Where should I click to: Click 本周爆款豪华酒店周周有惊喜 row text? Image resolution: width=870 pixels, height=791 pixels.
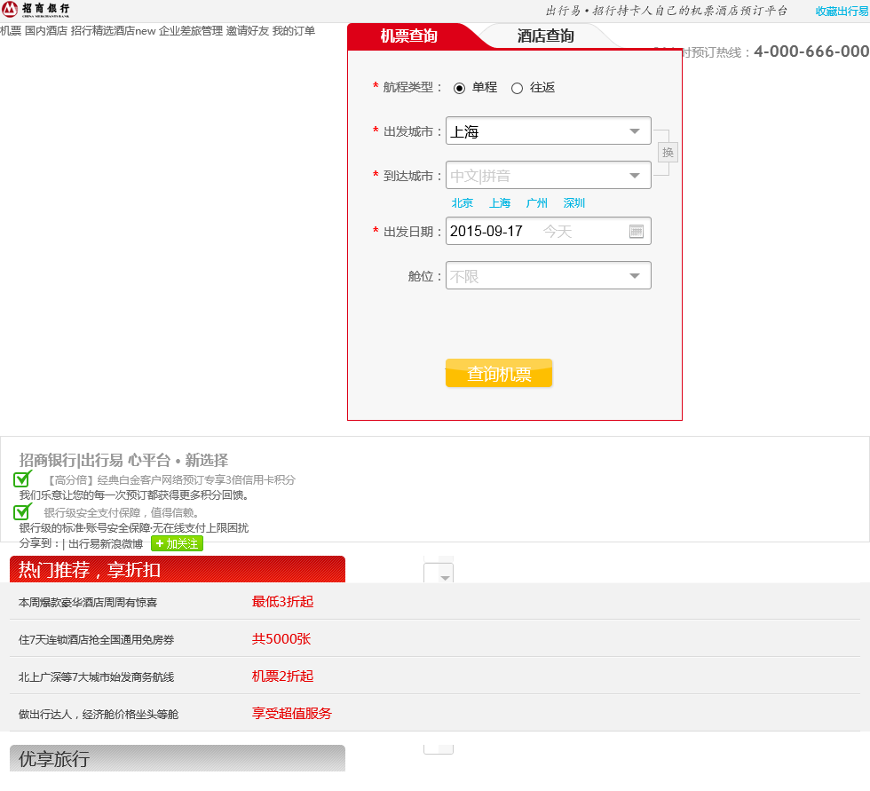coord(88,603)
